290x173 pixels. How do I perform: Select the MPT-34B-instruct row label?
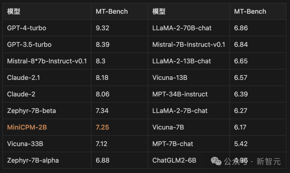(180, 94)
